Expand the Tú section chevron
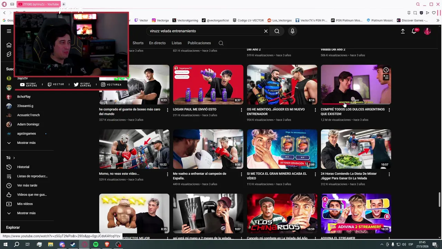 14,158
